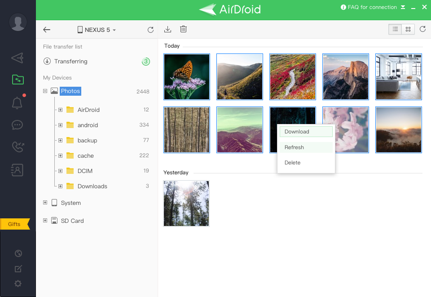Image resolution: width=431 pixels, height=297 pixels.
Task: Open the settings gear icon
Action: coord(18,284)
